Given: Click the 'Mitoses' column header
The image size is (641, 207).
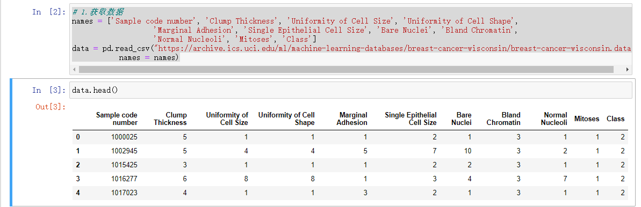Looking at the screenshot, I should tap(587, 119).
